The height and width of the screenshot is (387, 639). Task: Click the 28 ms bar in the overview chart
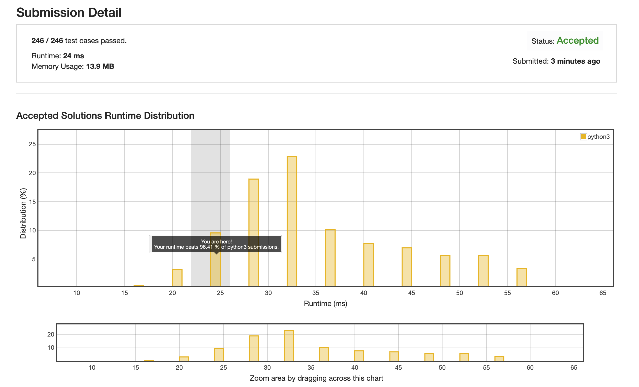click(254, 348)
